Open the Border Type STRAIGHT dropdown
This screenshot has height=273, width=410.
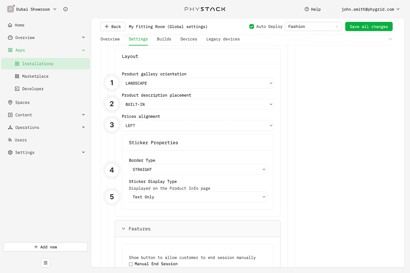[x=198, y=169]
